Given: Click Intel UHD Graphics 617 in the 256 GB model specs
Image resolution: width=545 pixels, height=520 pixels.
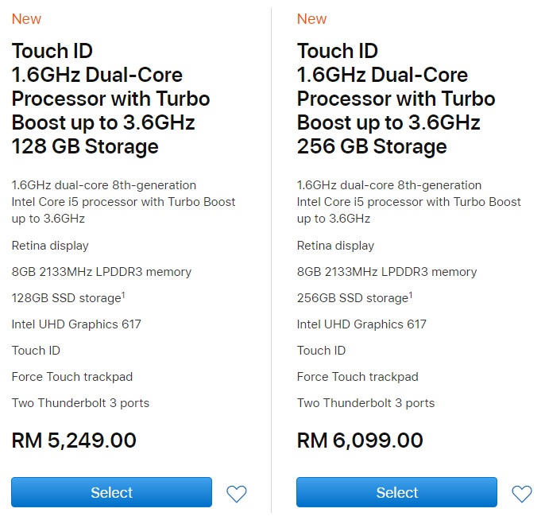Looking at the screenshot, I should (361, 324).
